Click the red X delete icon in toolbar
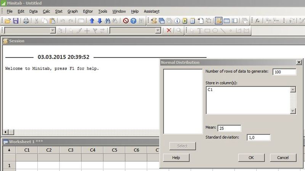The height and width of the screenshot is (171, 305). [169, 30]
